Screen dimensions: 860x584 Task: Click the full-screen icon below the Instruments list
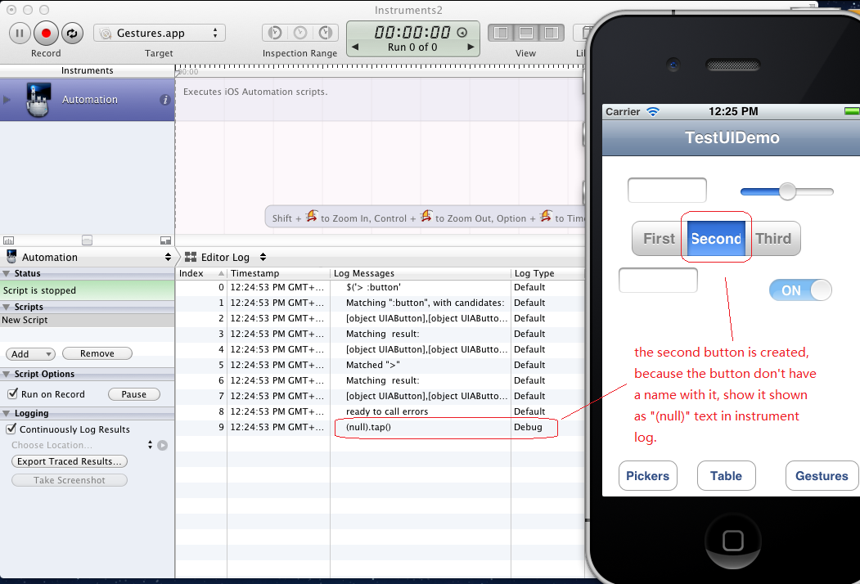coord(165,240)
